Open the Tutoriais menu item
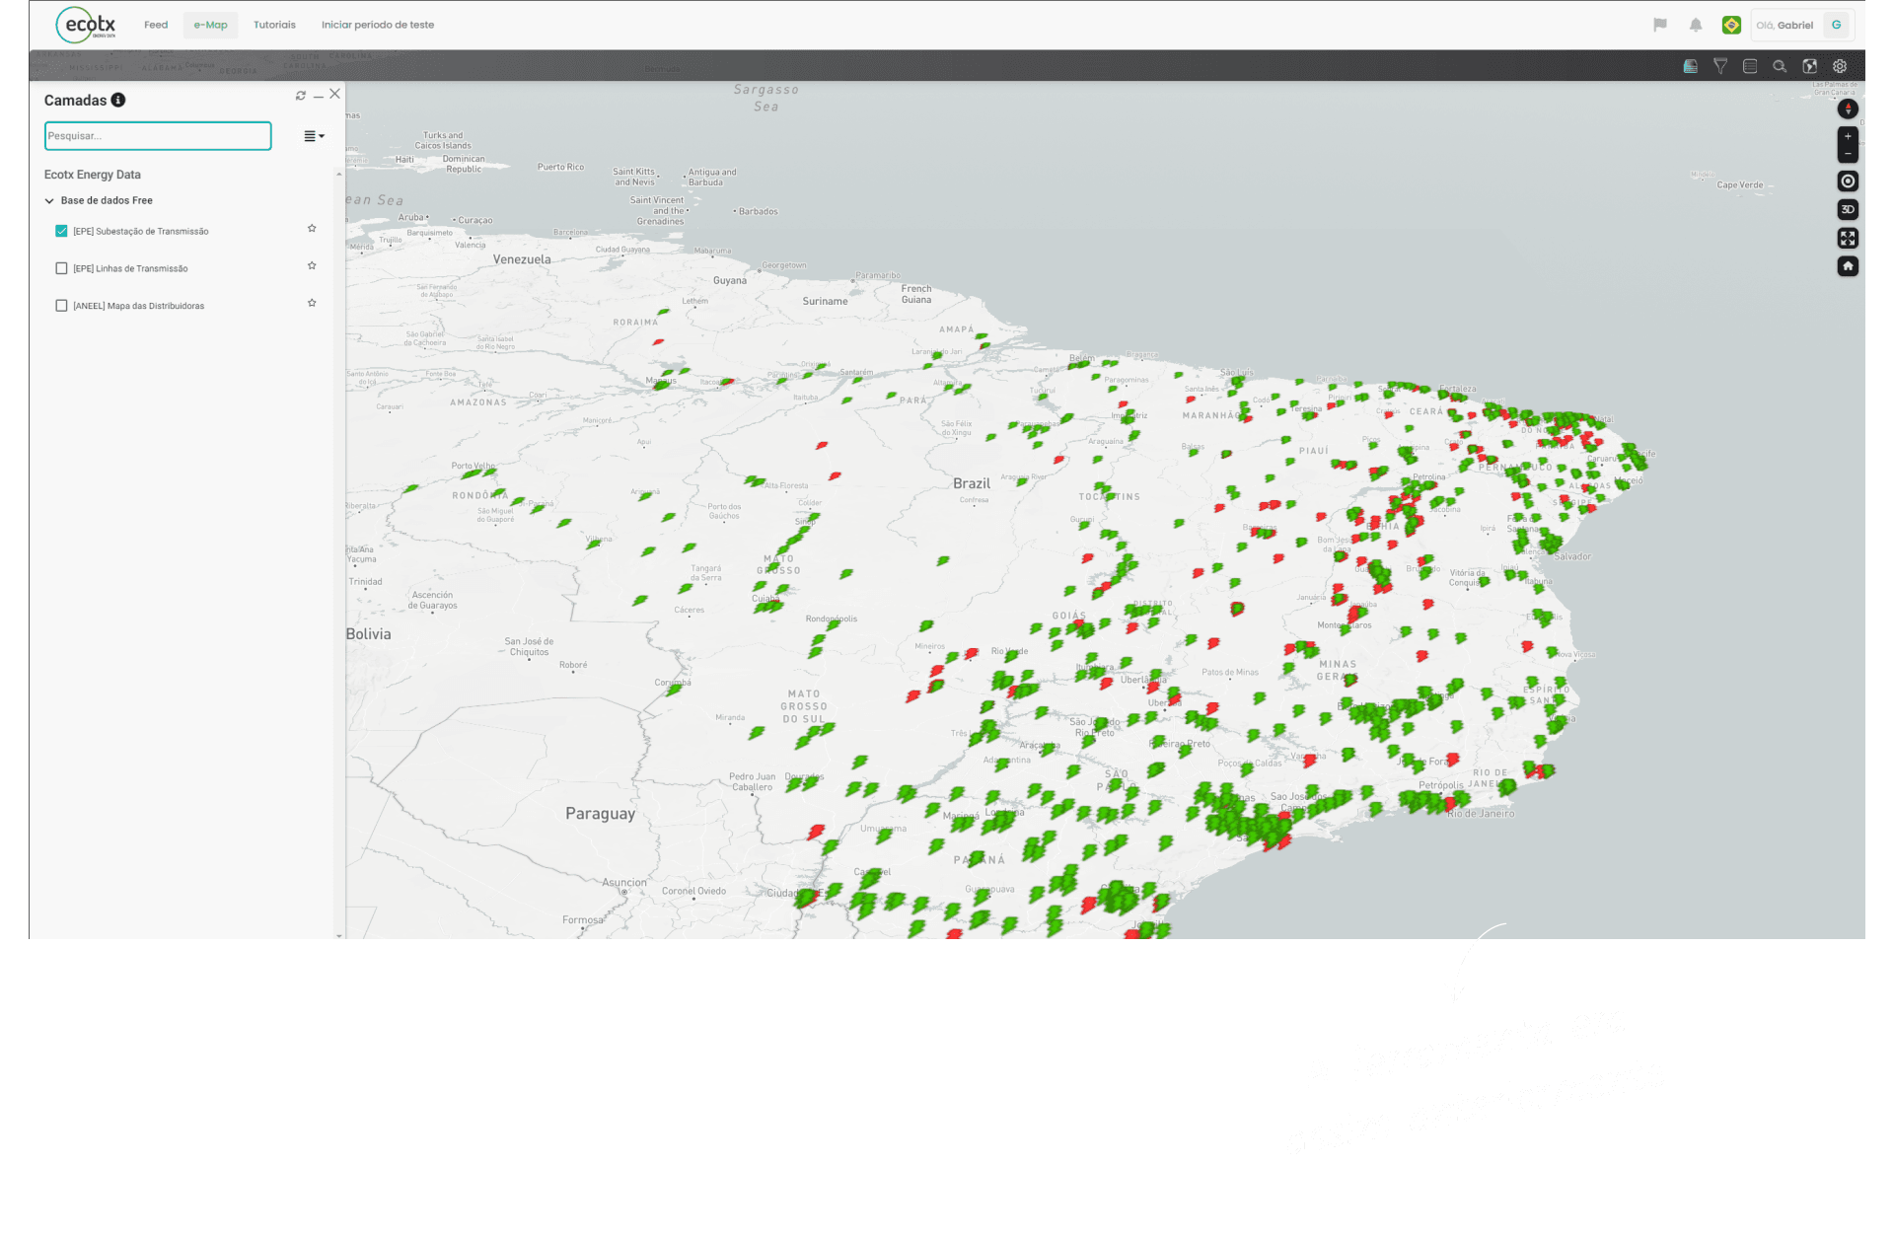1894x1238 pixels. coord(274,25)
